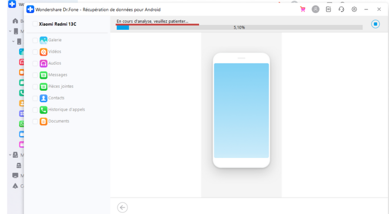Click the Audios headphone icon
Image resolution: width=389 pixels, height=214 pixels.
[43, 63]
